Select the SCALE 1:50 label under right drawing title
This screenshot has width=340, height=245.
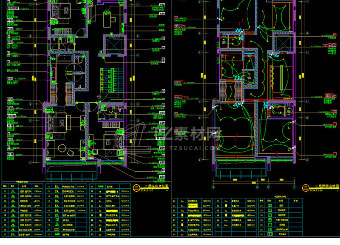[x=316, y=190]
